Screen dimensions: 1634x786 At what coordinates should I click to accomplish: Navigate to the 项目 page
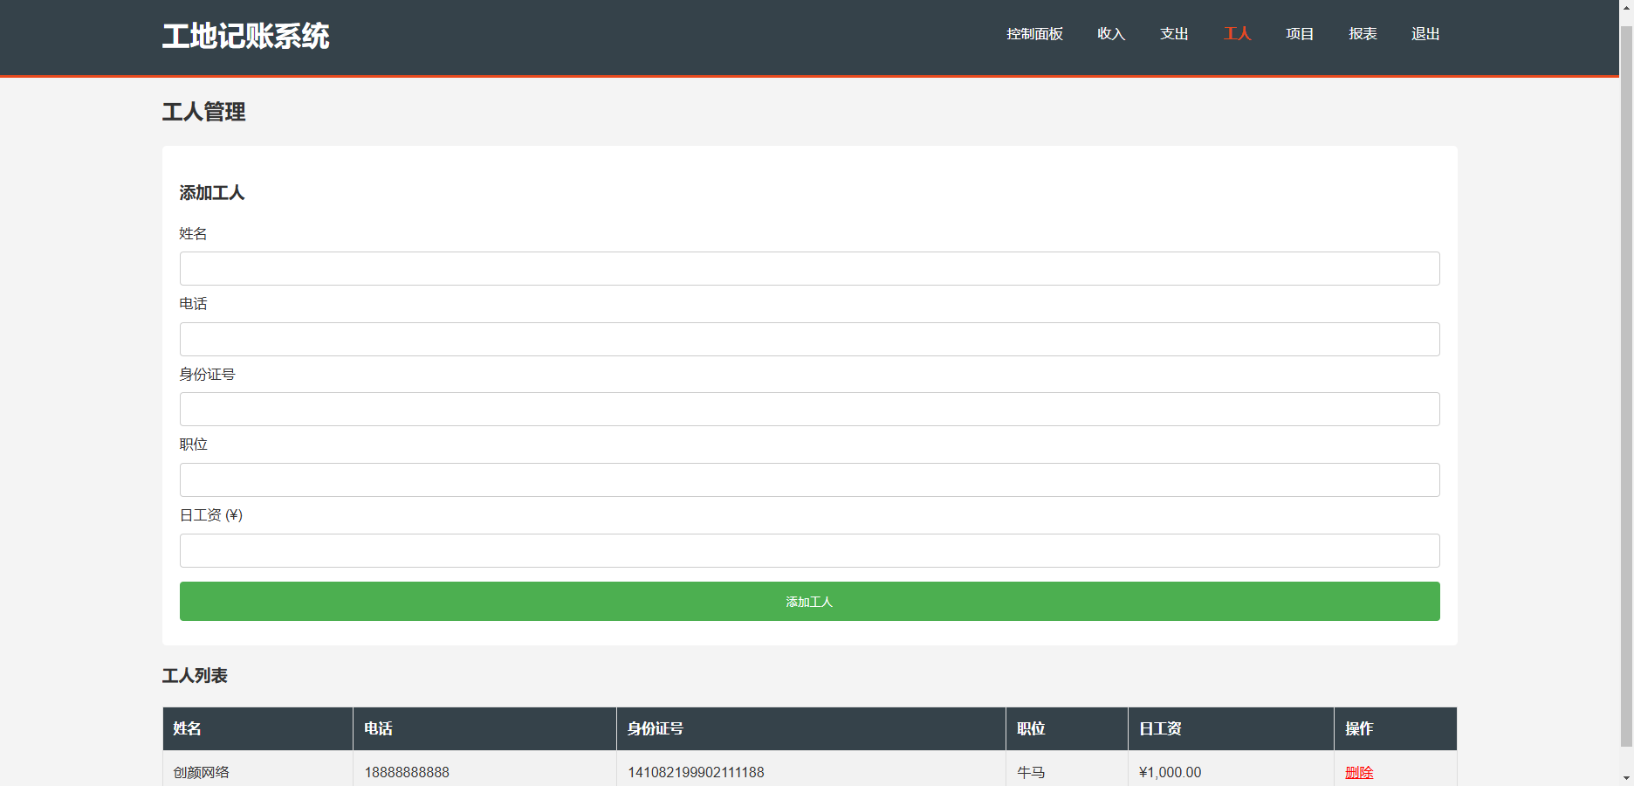click(1300, 34)
